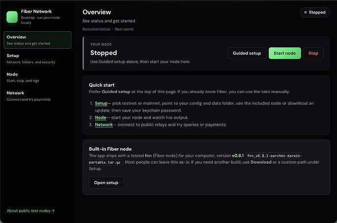Screen dimensions: 337x223
Task: Click the Guided setup button
Action: (x=247, y=53)
